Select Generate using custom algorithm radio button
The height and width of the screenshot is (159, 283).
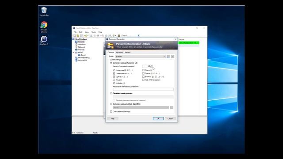(x=111, y=104)
